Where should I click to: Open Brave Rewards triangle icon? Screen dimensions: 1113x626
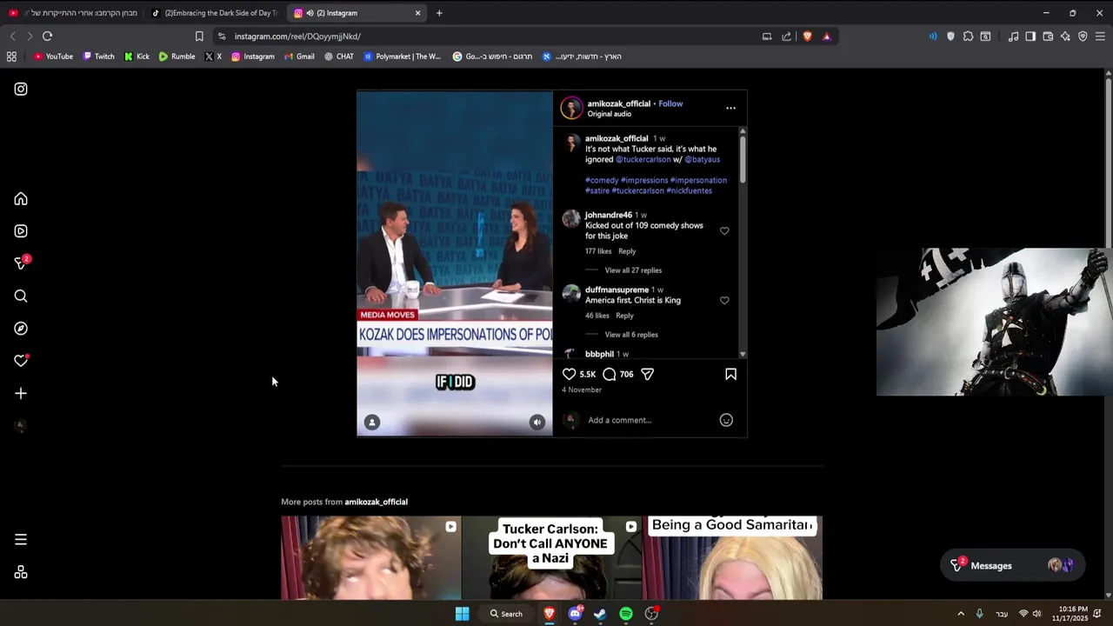826,37
